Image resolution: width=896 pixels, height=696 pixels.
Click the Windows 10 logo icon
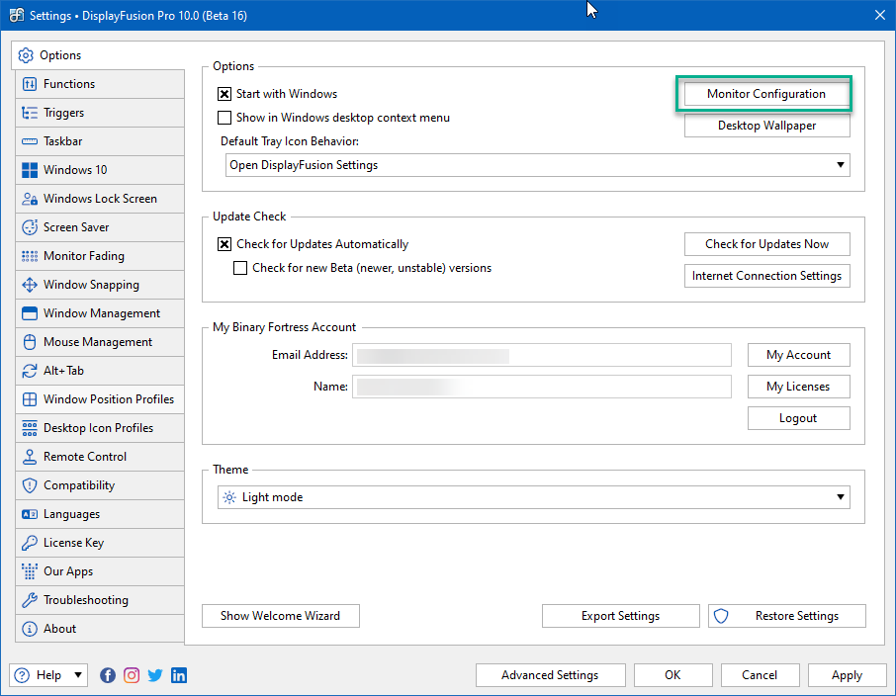click(29, 170)
